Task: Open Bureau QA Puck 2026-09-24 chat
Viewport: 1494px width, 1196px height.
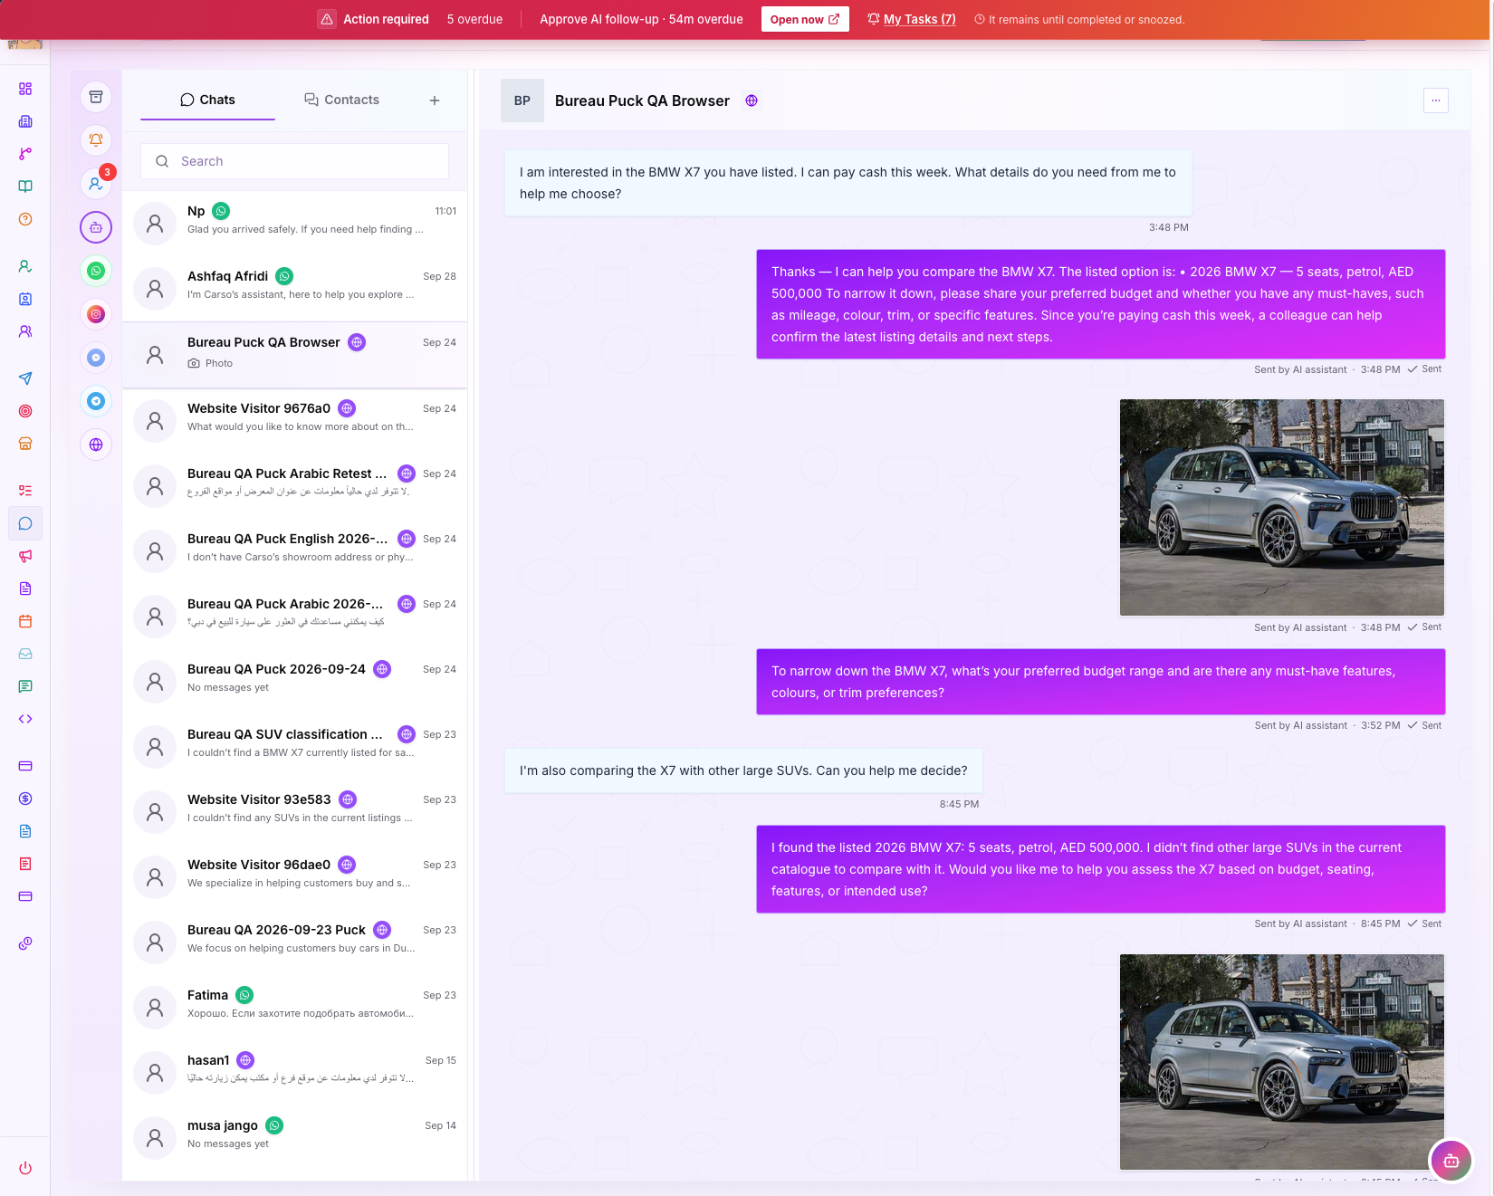Action: pyautogui.click(x=295, y=682)
